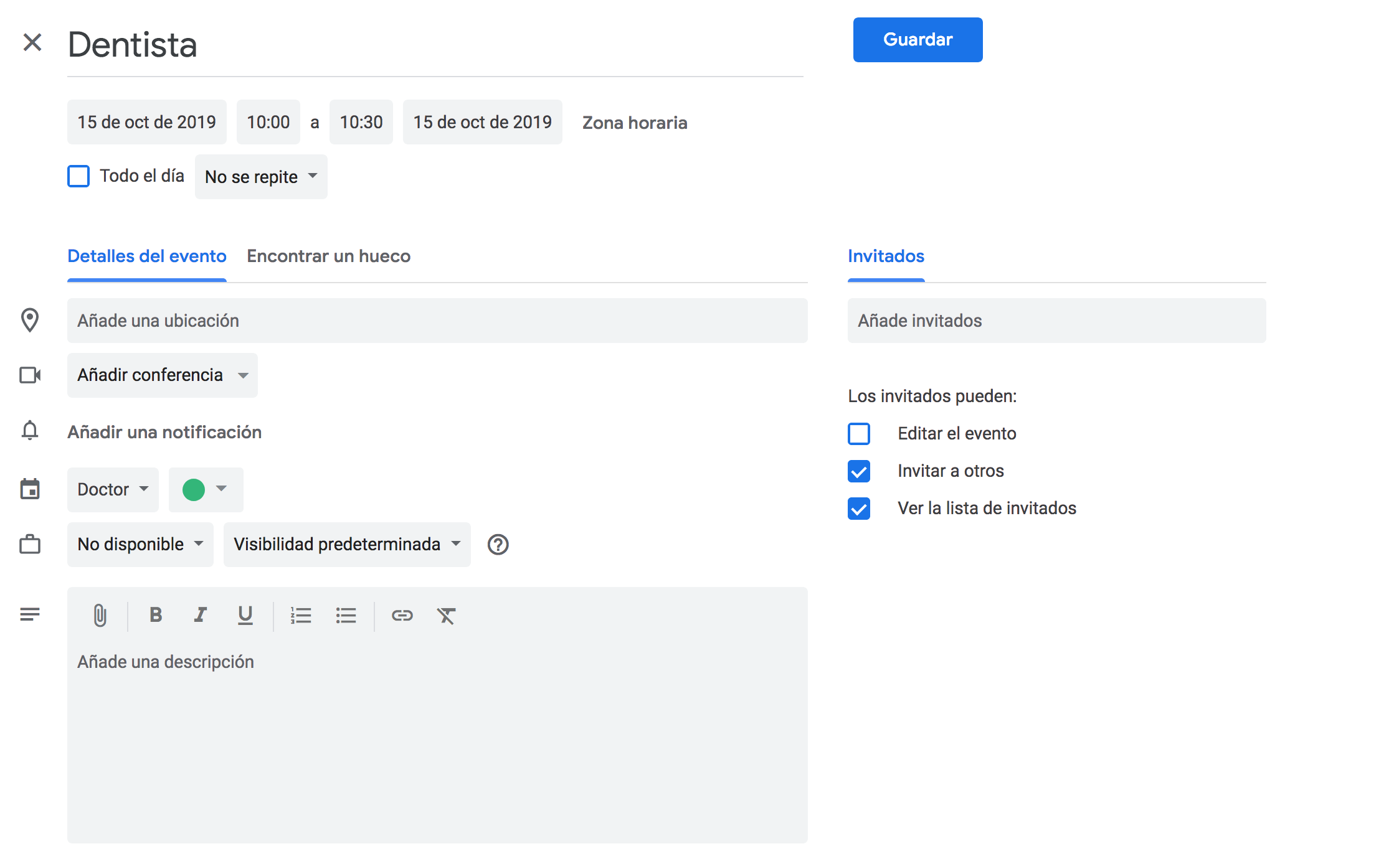This screenshot has width=1399, height=864.
Task: Open the green event color picker
Action: click(206, 489)
